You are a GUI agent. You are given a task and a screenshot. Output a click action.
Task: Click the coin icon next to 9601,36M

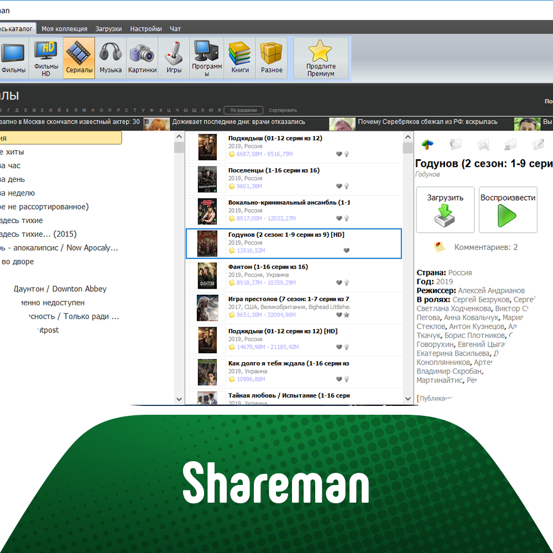(x=232, y=186)
